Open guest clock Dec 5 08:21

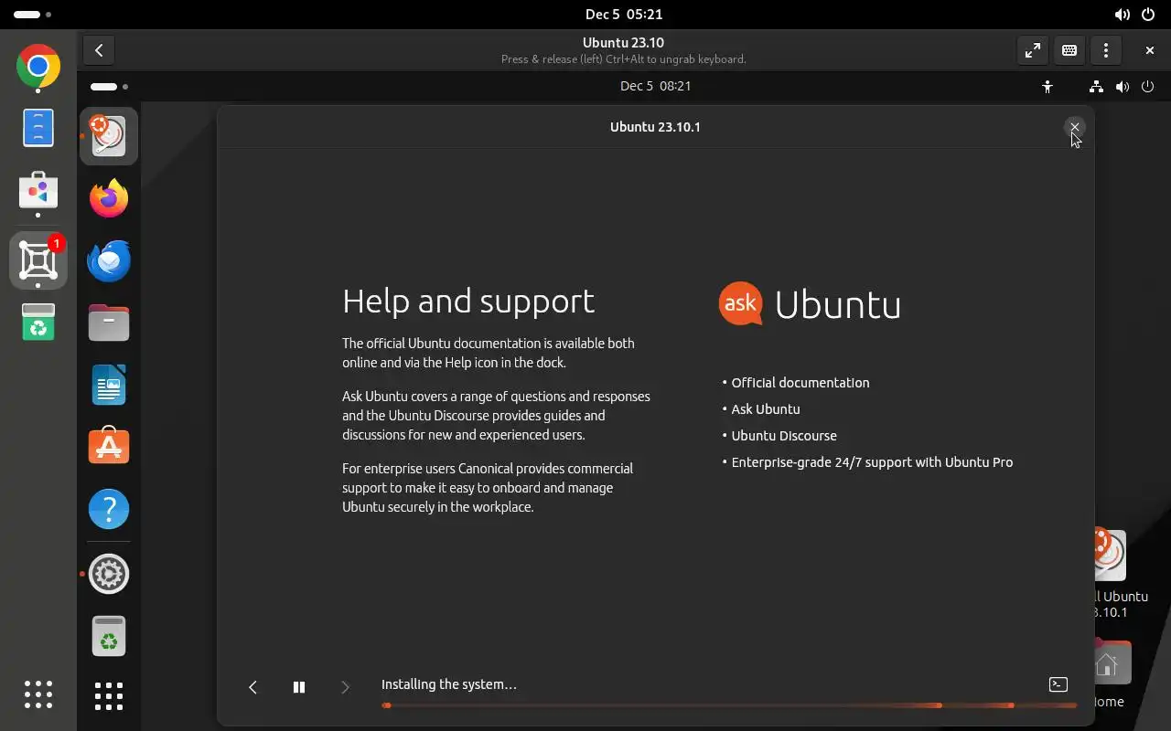[655, 86]
